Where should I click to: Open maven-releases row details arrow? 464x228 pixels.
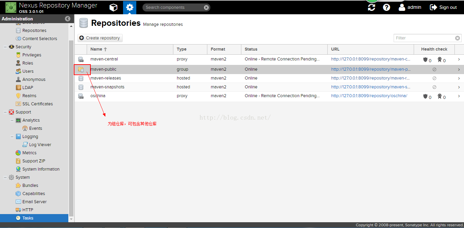459,78
